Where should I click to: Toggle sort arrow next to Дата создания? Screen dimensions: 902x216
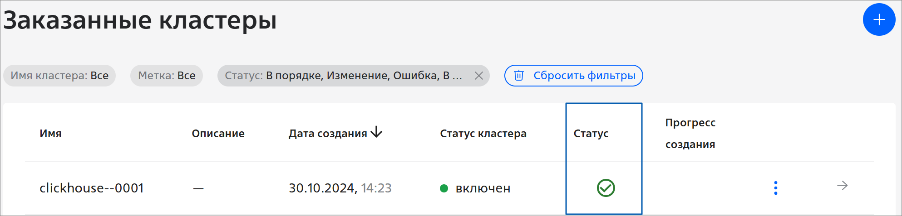point(376,132)
